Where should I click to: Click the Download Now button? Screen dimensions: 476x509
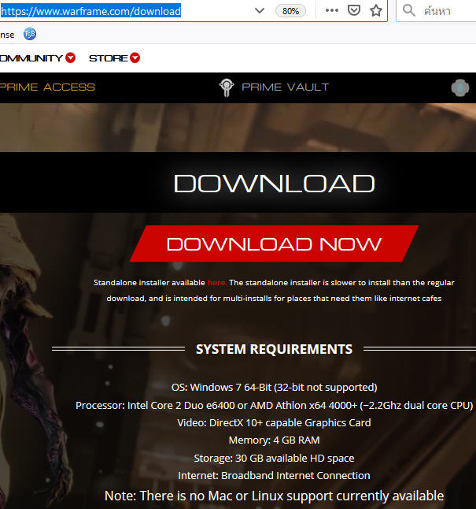click(x=274, y=243)
